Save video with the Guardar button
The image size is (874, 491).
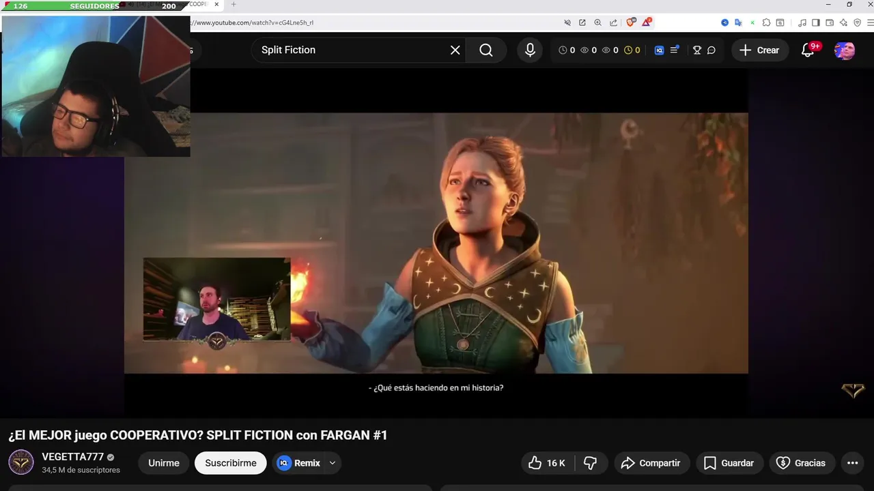coord(729,463)
